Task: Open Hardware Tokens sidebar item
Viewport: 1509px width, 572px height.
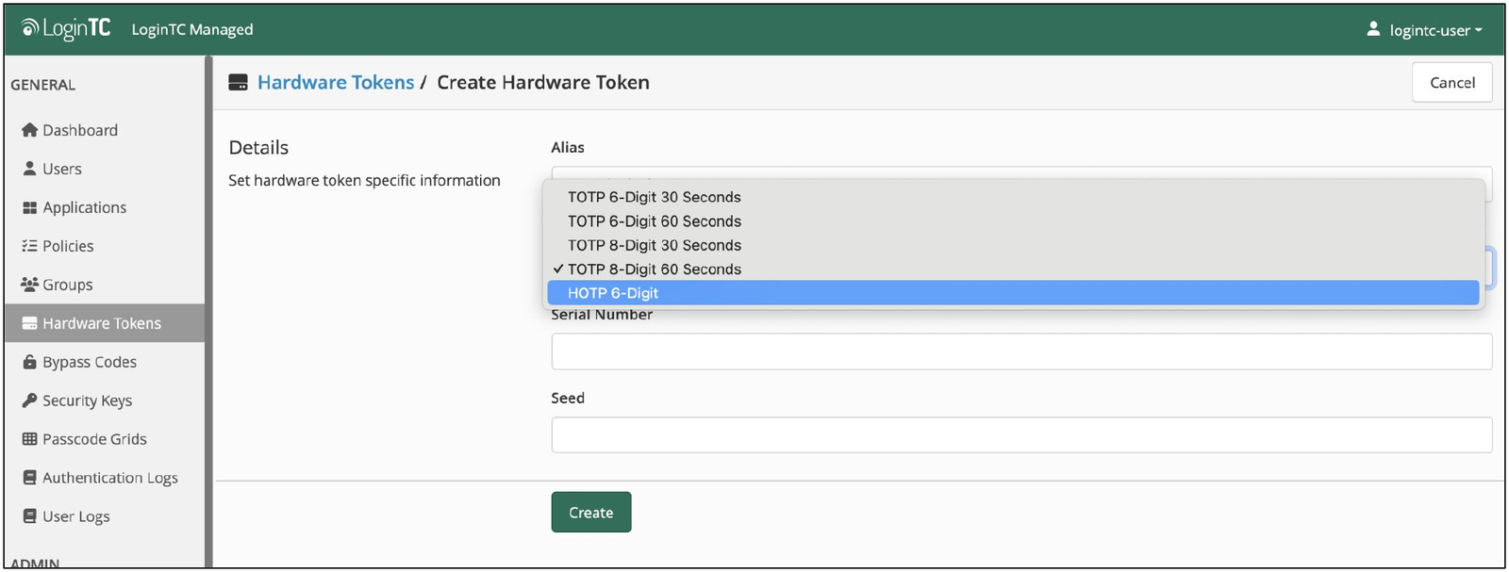Action: pyautogui.click(x=104, y=323)
